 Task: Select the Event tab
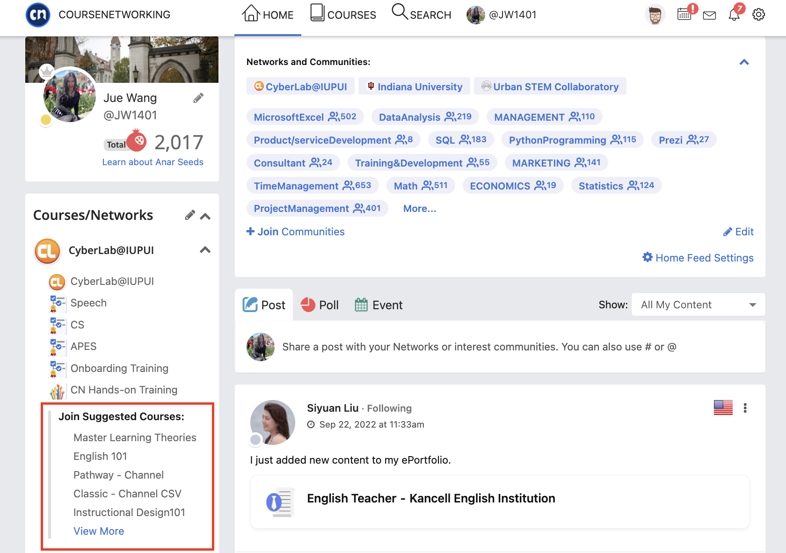(378, 305)
